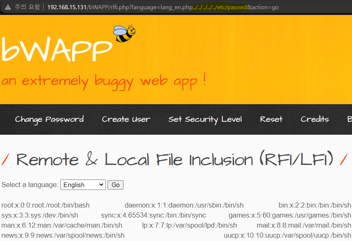352x241 pixels.
Task: Open the Change Password menu item
Action: (x=49, y=119)
